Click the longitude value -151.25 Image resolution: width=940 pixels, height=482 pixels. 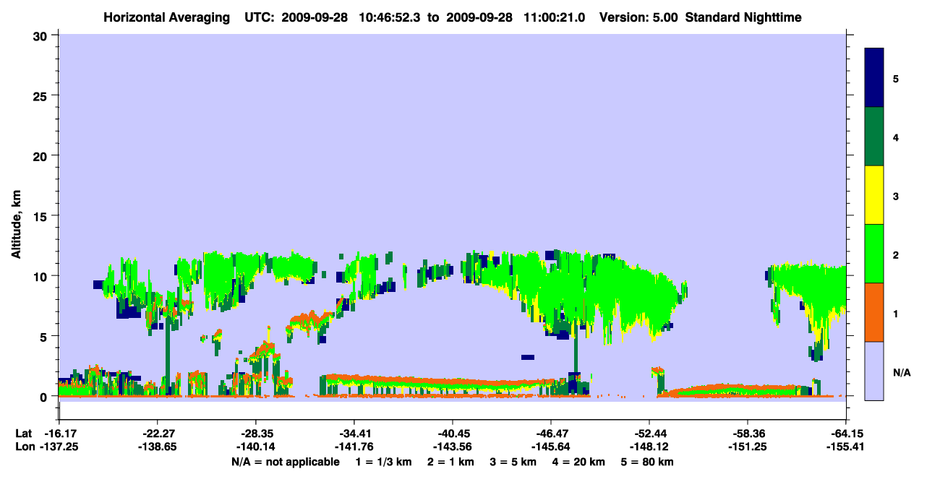(747, 447)
